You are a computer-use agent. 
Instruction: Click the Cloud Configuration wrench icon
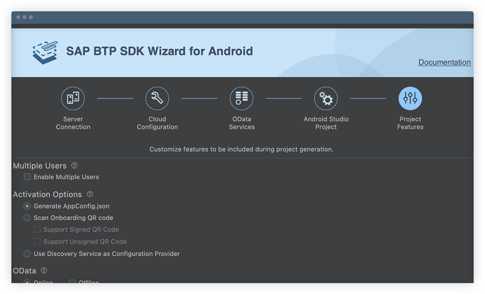[x=157, y=98]
